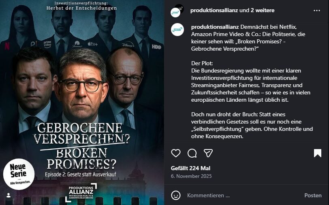
Task: Click the produktionsallianz avatar beside caption
Action: coord(177,30)
